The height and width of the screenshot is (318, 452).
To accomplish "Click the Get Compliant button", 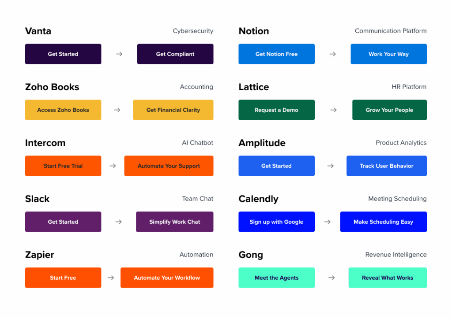I will [x=175, y=54].
